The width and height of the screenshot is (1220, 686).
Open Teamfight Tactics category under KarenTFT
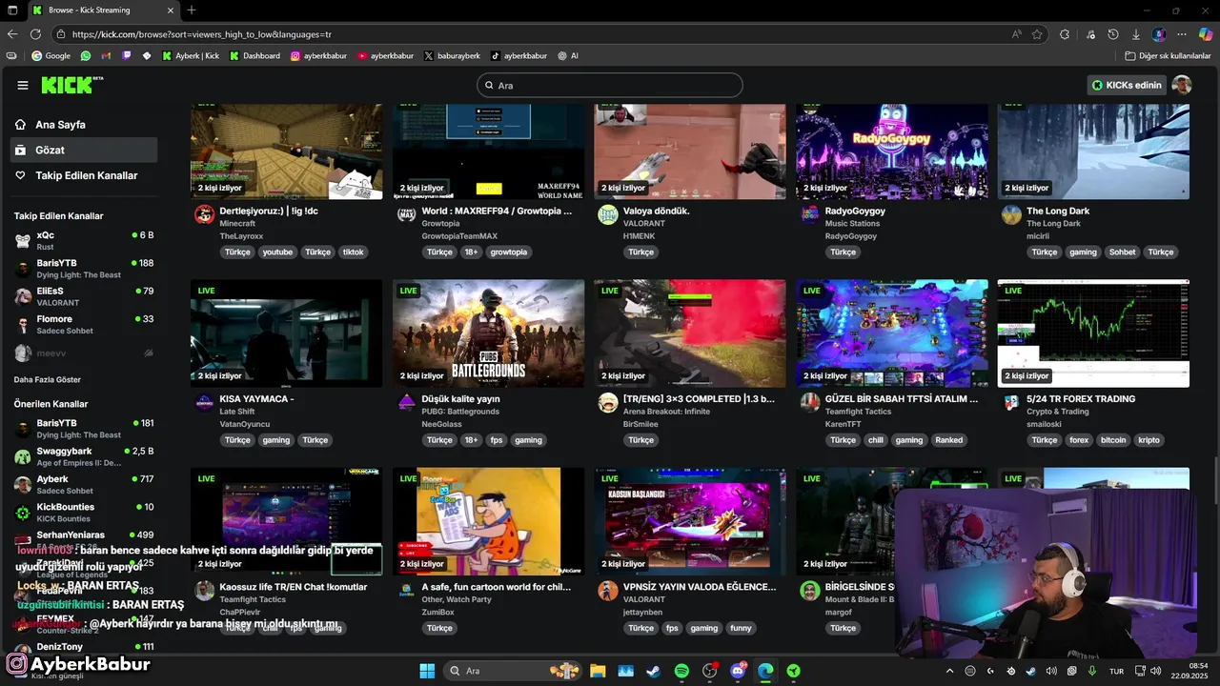pyautogui.click(x=858, y=412)
